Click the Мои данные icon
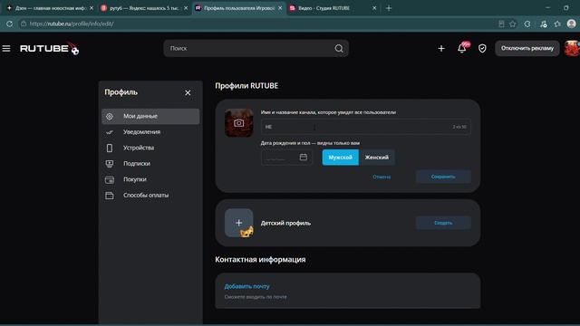580x326 pixels. click(110, 117)
